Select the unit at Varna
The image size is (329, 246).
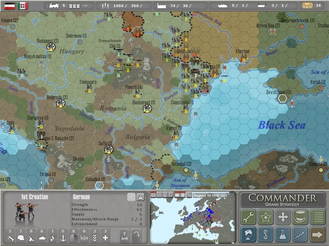tap(176, 135)
